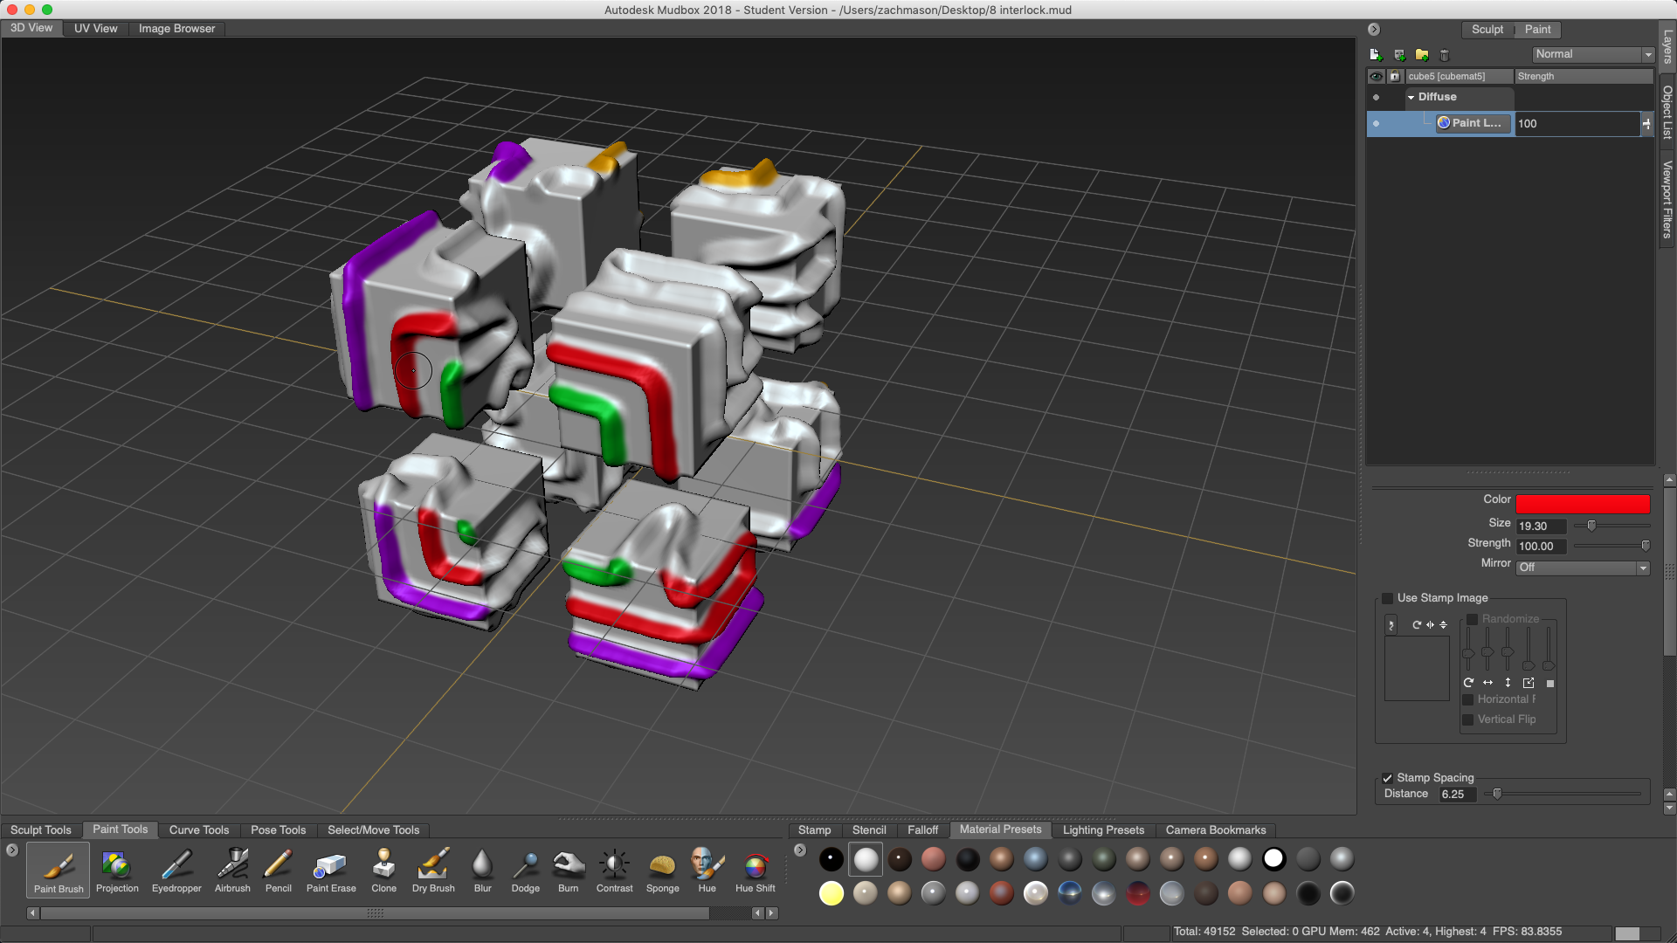Open the Normal blend mode dropdown
Viewport: 1677px width, 943px height.
pyautogui.click(x=1593, y=54)
